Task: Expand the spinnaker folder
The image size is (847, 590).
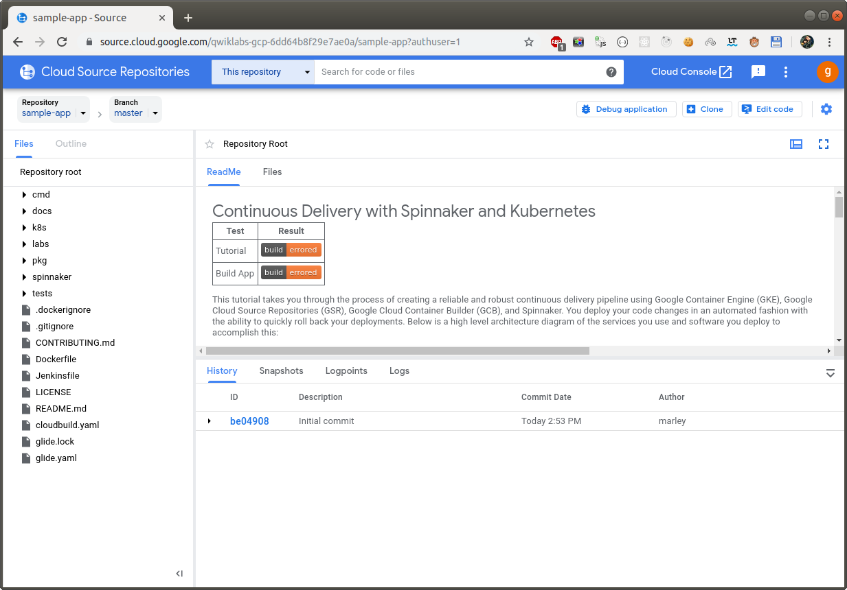Action: pos(25,277)
